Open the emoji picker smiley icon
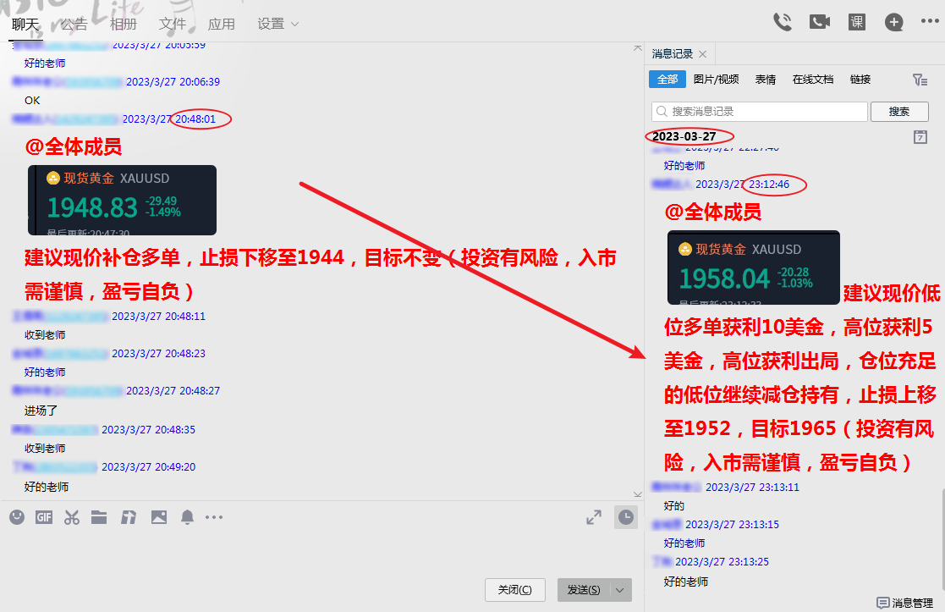945x612 pixels. point(17,516)
